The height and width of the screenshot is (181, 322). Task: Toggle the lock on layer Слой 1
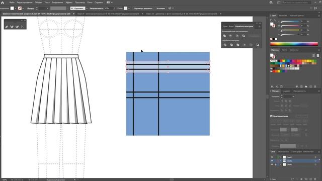tap(276, 164)
